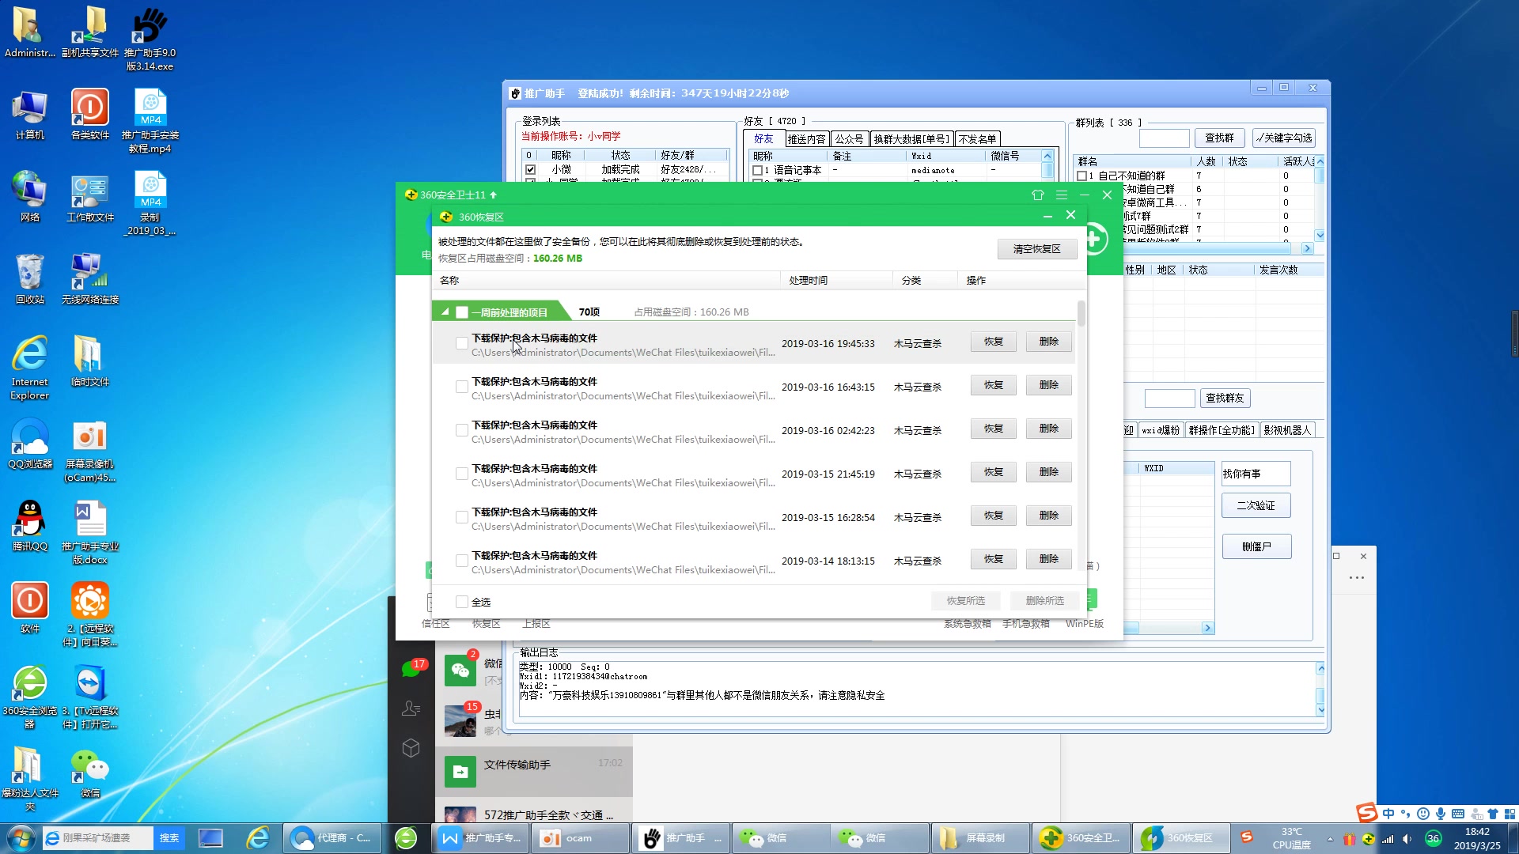Click the Windows Start button
1519x854 pixels.
click(x=21, y=838)
